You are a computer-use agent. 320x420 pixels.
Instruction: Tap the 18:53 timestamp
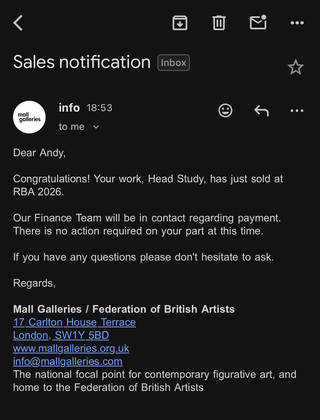click(99, 108)
